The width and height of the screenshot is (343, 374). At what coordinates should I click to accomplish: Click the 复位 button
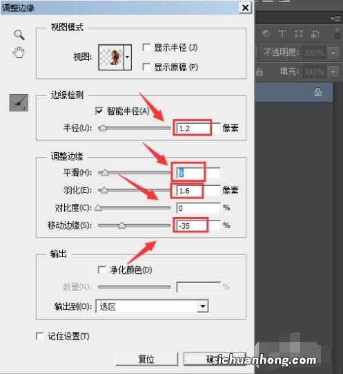click(146, 359)
